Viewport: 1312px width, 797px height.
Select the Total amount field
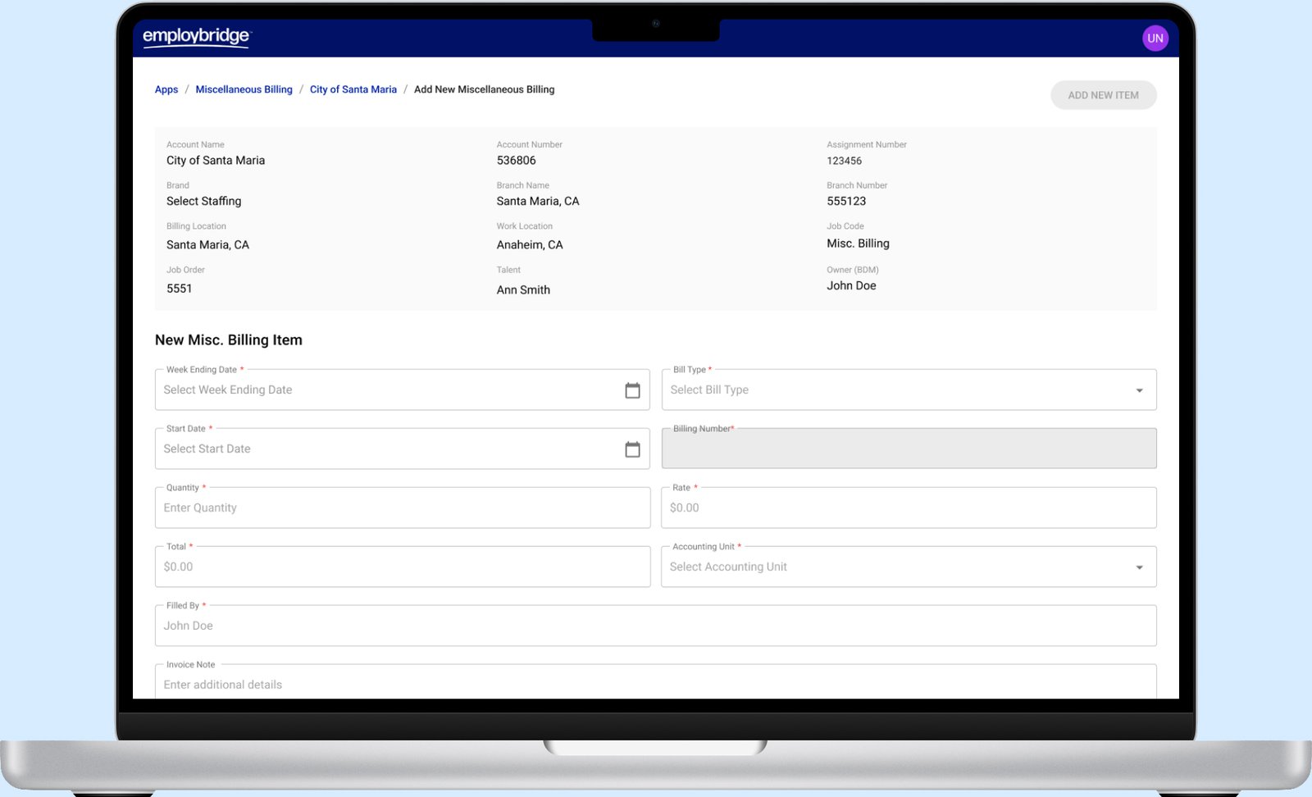coord(402,567)
